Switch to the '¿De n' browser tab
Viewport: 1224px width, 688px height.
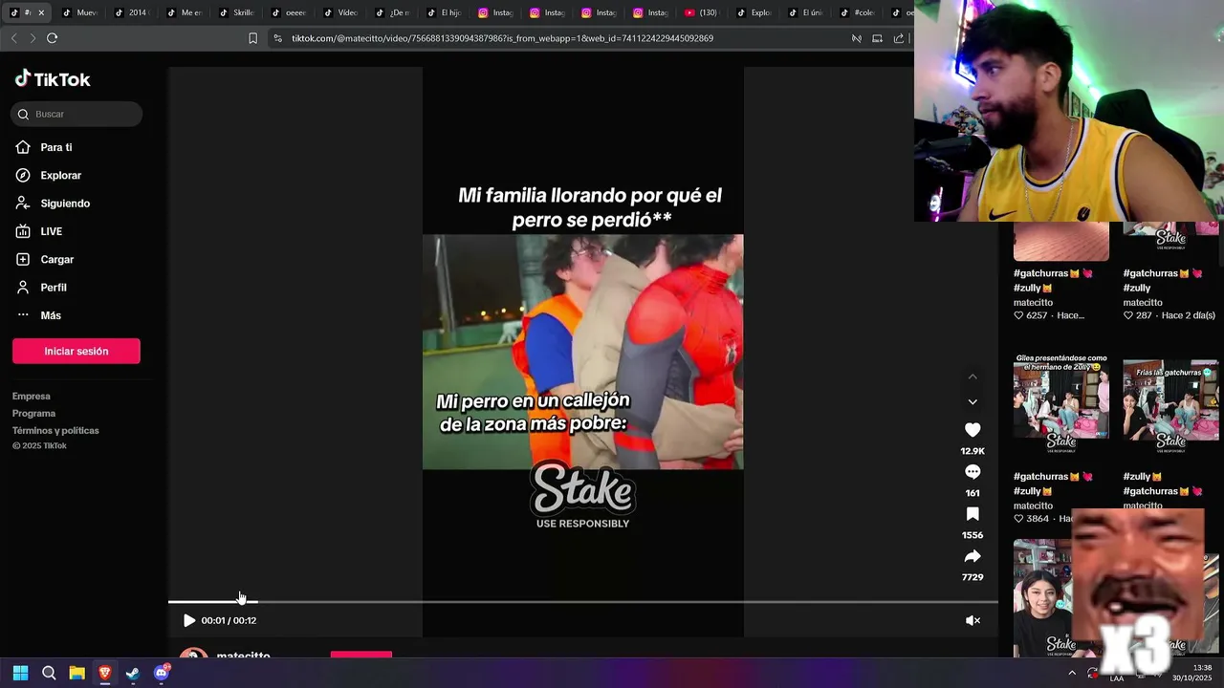click(x=391, y=12)
